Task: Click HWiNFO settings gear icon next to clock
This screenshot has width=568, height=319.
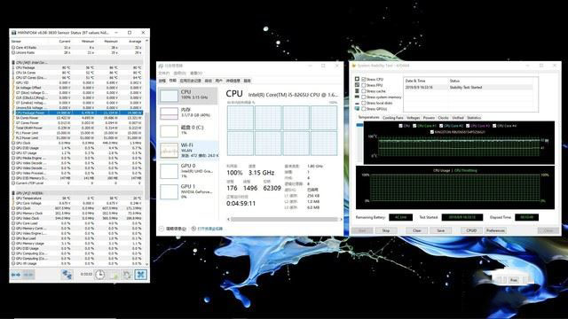Action: [127, 275]
